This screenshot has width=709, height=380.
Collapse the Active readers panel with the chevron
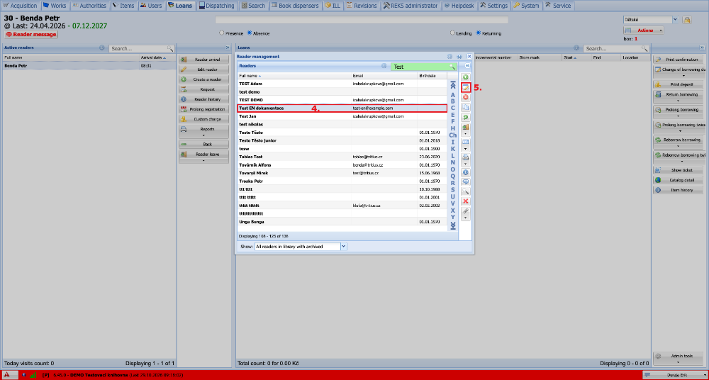click(228, 47)
